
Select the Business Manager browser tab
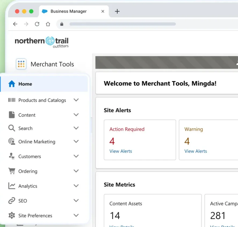pos(68,11)
